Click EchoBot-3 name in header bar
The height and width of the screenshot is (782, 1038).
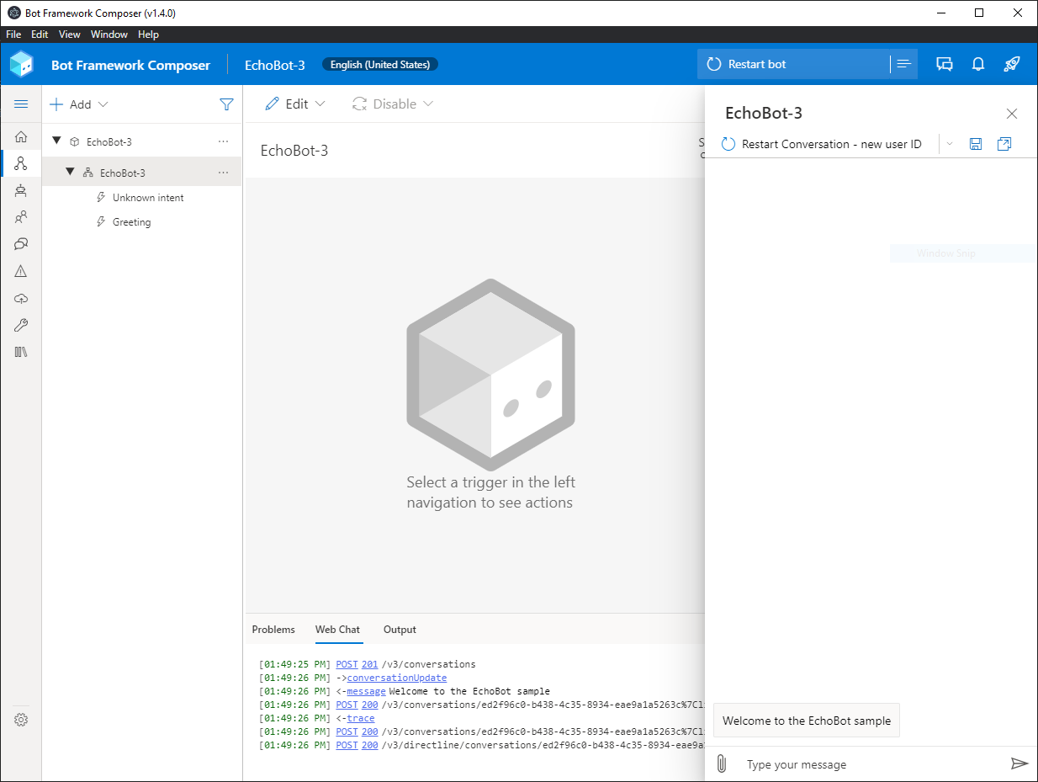click(x=274, y=65)
